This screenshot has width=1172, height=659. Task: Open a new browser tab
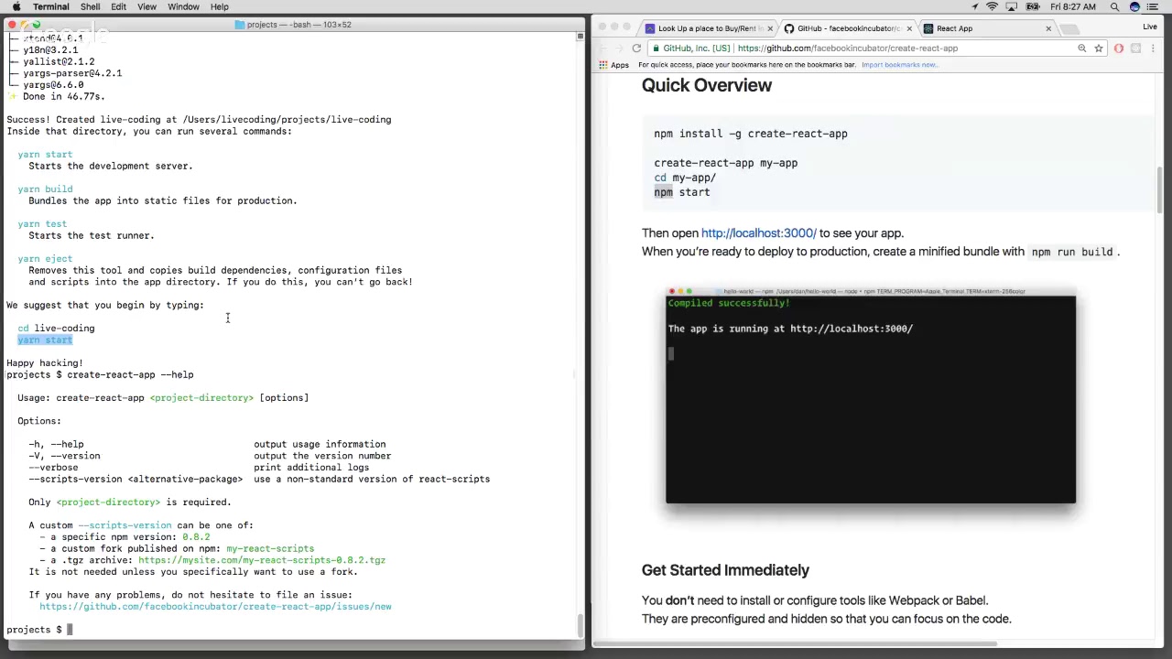1069,28
